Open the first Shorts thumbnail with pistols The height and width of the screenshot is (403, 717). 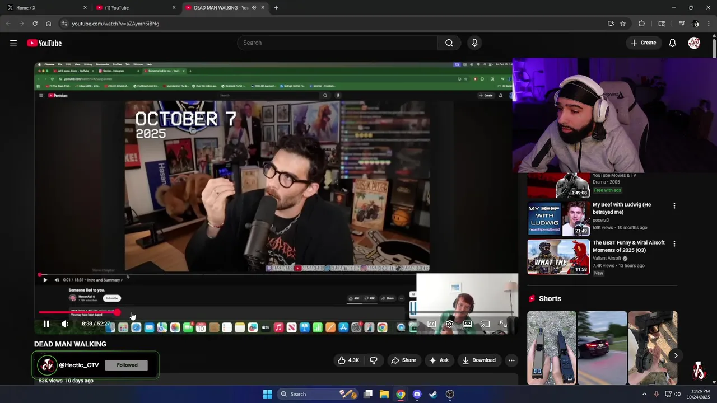[552, 348]
